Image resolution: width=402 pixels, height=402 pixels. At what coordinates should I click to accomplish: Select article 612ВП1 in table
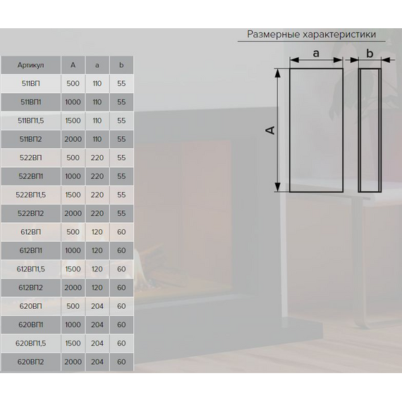pos(31,250)
